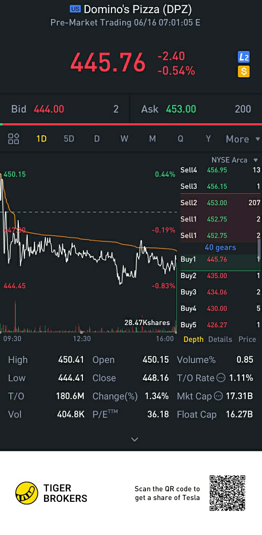Tap the Tesla share QR code

(x=228, y=493)
